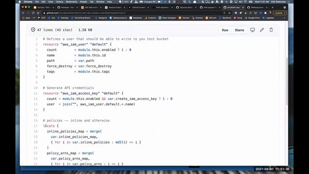309x174 pixels.
Task: Open the Gong bookmark
Action: tap(238, 18)
